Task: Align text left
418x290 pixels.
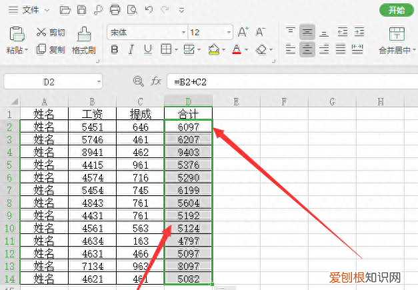Action: (x=290, y=49)
